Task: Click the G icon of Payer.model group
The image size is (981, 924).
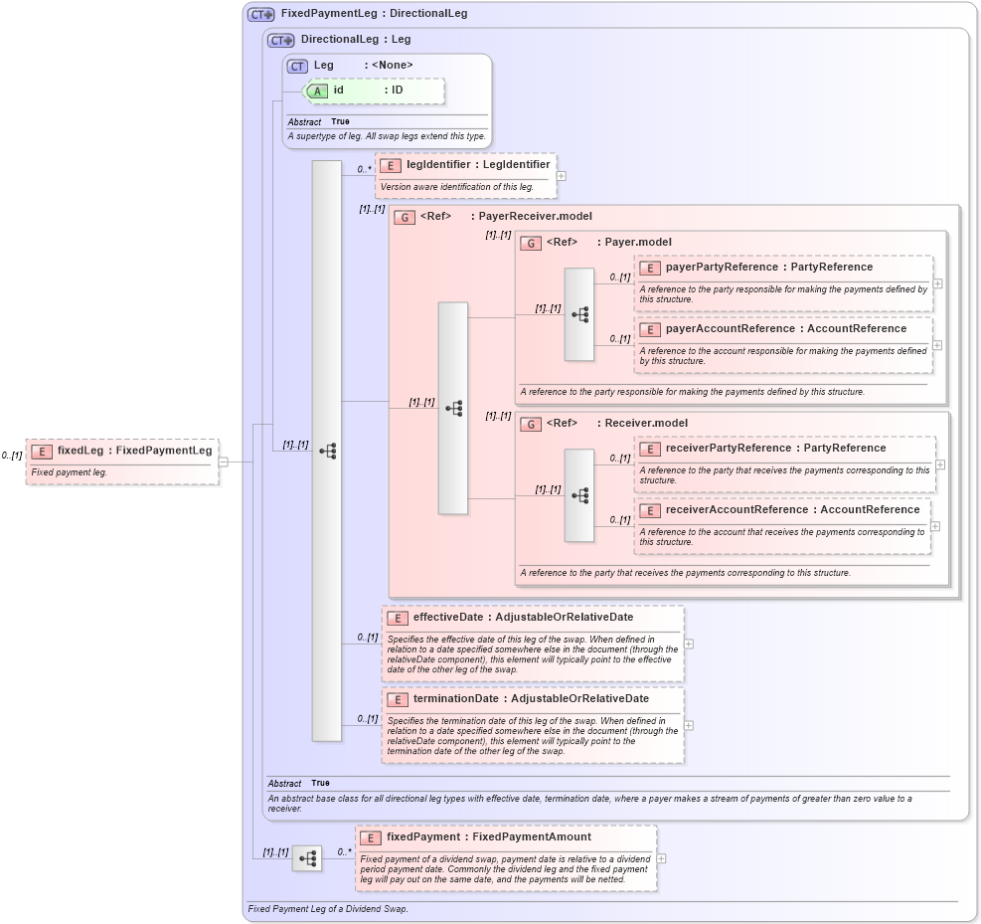Action: [531, 242]
